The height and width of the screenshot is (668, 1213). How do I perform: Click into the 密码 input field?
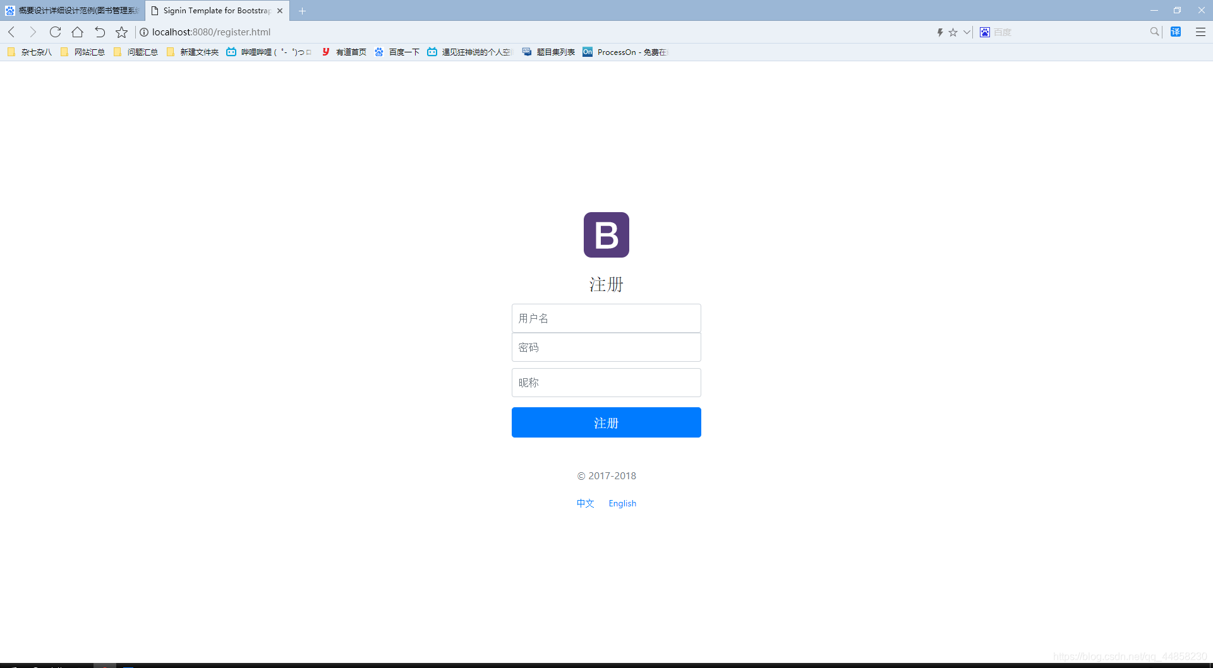[606, 347]
